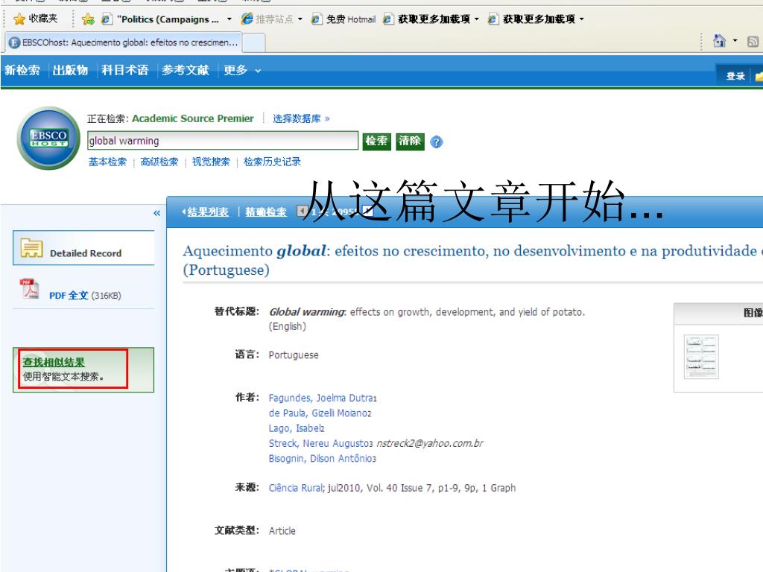Image resolution: width=763 pixels, height=572 pixels.
Task: Click the Favorites star icon
Action: tap(19, 19)
